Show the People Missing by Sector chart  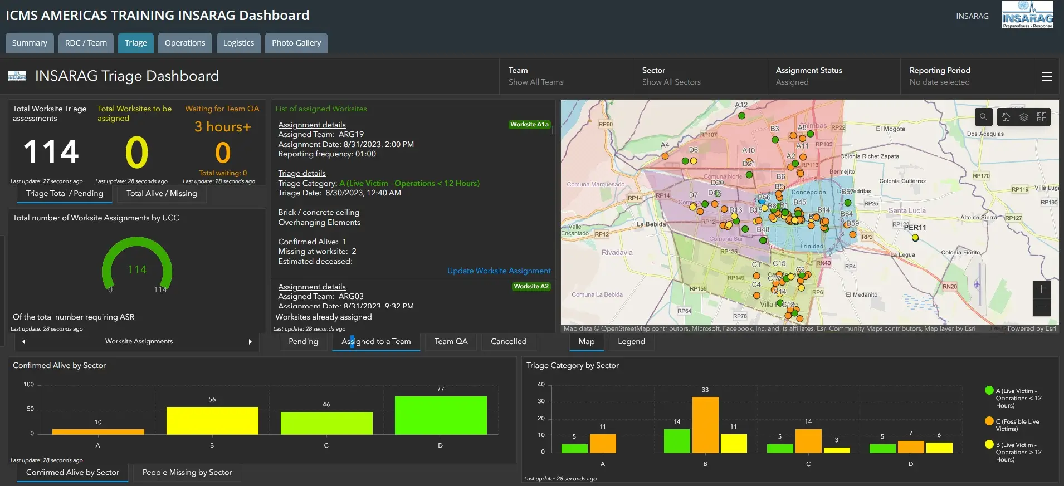coord(187,473)
